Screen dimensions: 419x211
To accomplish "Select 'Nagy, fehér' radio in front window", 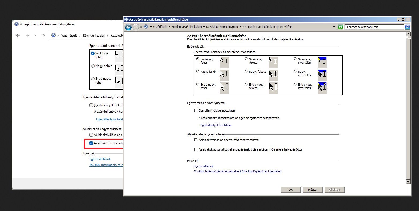I will click(198, 71).
